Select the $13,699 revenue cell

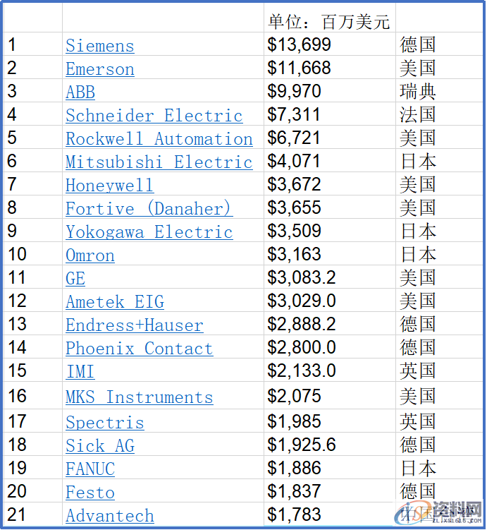(299, 45)
